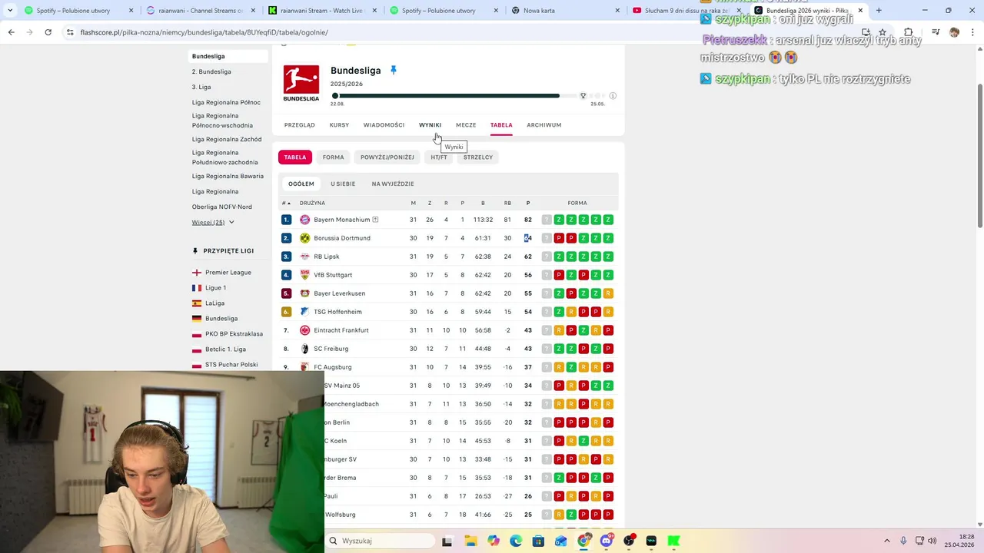
Task: Sort by the Forma column header
Action: pyautogui.click(x=577, y=203)
